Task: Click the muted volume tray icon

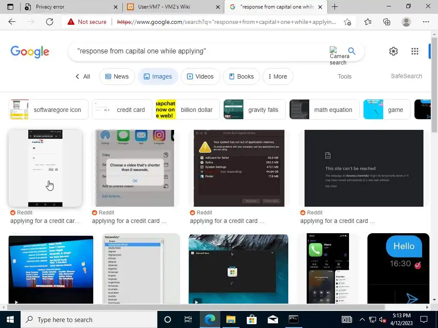Action: (x=383, y=319)
